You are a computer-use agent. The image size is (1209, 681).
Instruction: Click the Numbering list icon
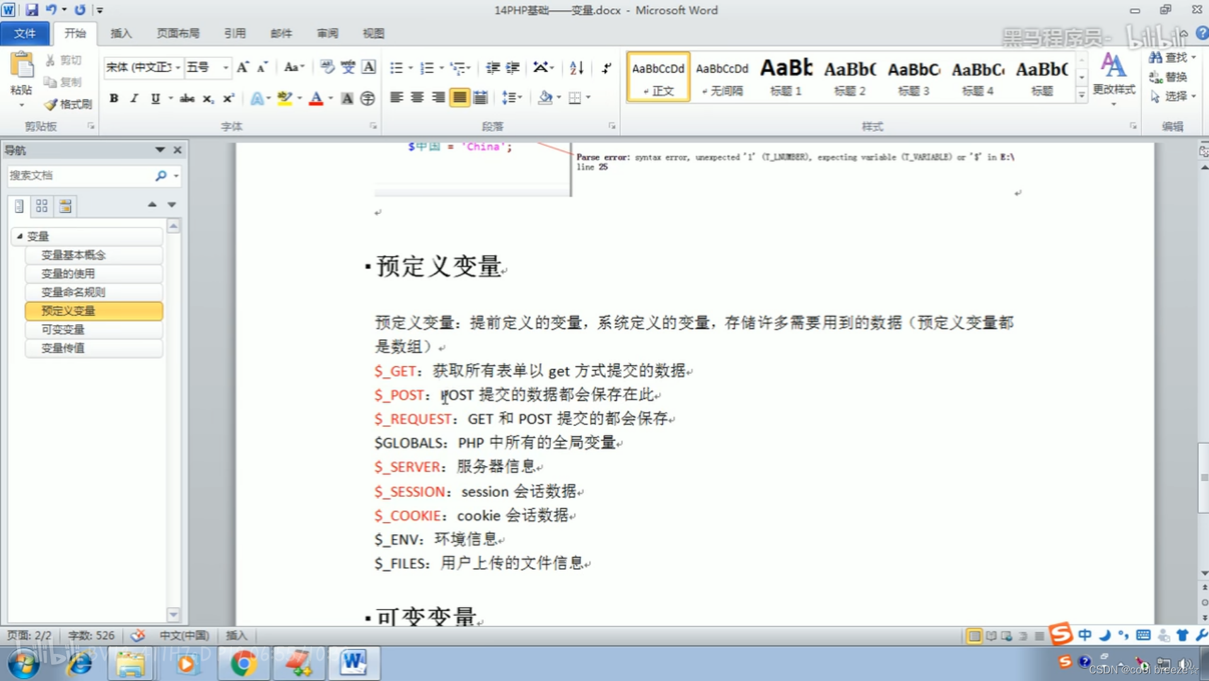point(427,67)
